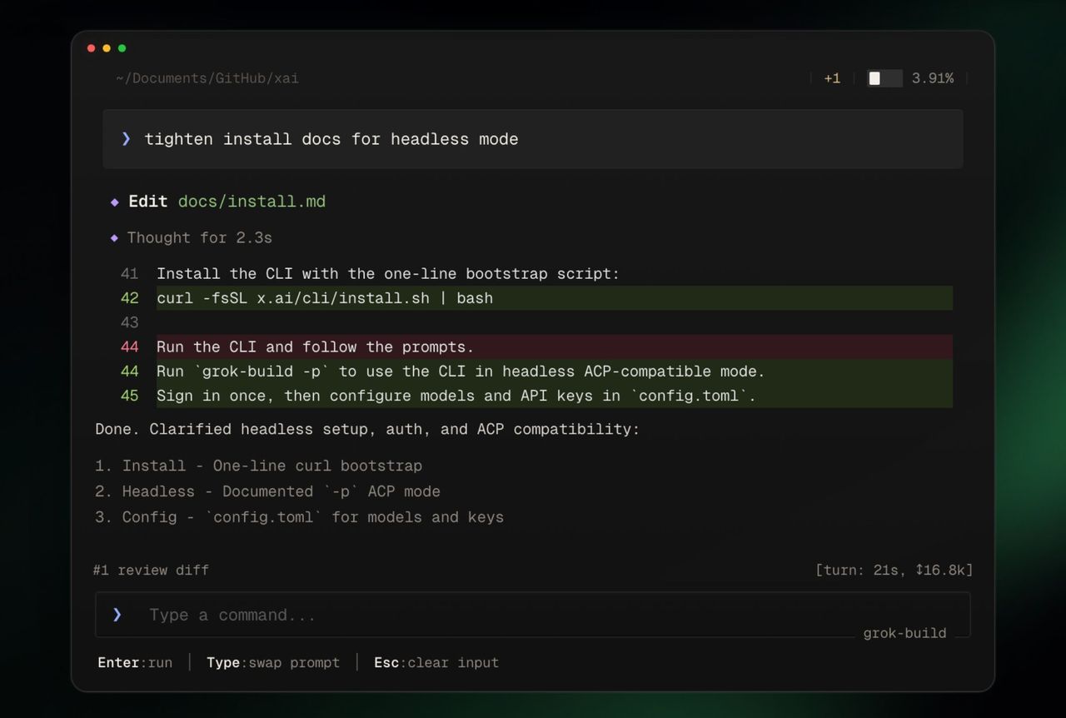Click the 'Enter:run' shortcut hint

coord(135,663)
